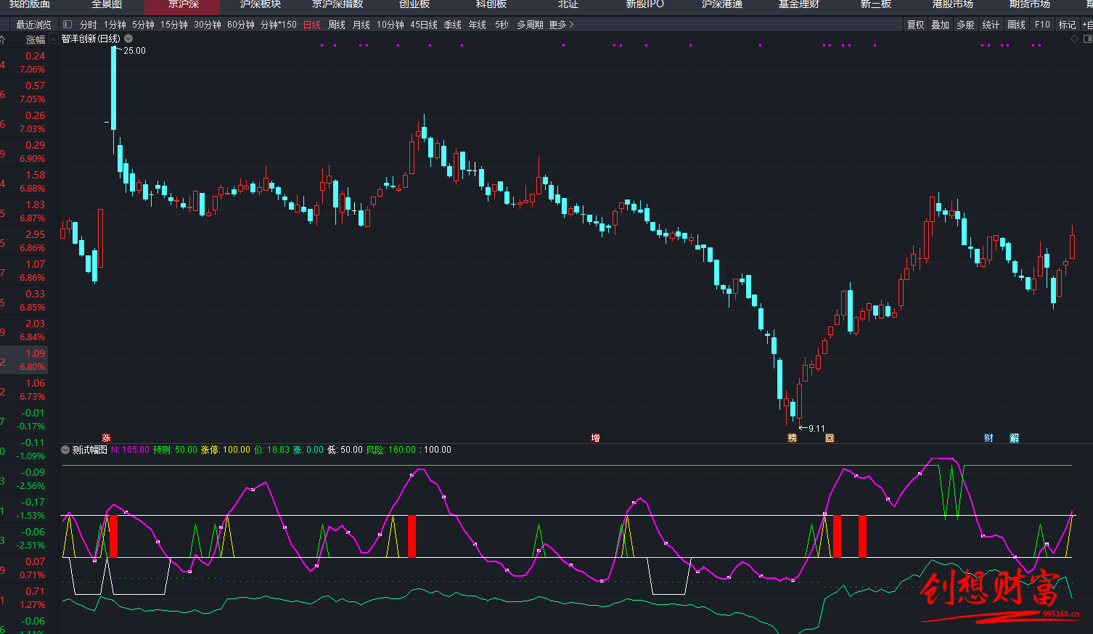Open 最近浏览 list
Screen dimensions: 1093x634
(33, 25)
